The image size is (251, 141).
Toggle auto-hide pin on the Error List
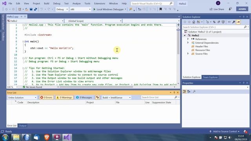click(174, 92)
